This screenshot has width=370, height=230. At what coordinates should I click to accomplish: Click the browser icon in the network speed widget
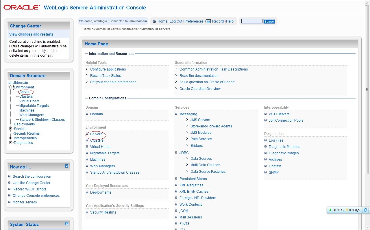point(365,210)
